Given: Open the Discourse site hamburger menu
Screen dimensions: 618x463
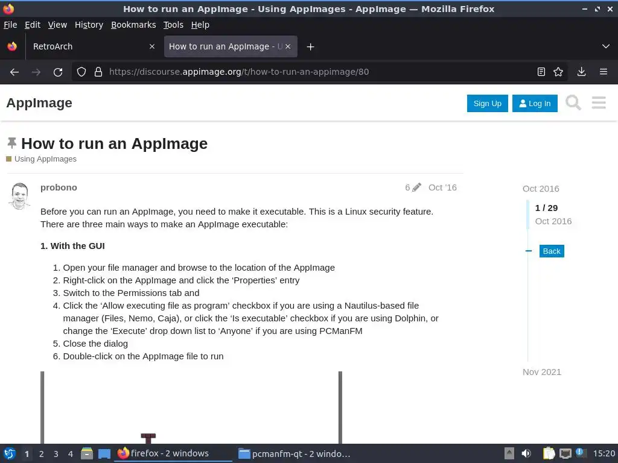Looking at the screenshot, I should pyautogui.click(x=599, y=102).
